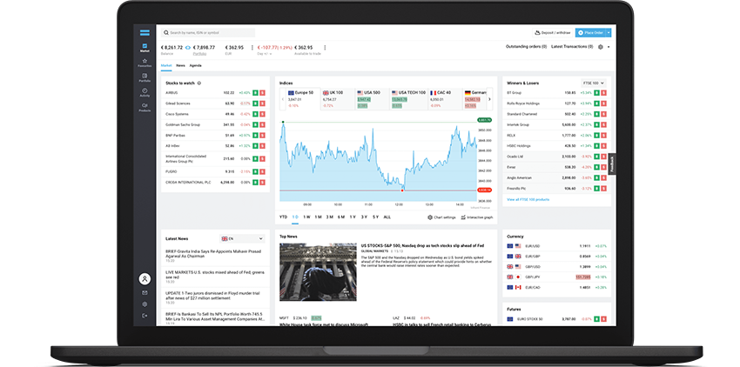Image resolution: width=740 pixels, height=367 pixels.
Task: Open the Portfolio sidebar icon
Action: [x=145, y=77]
